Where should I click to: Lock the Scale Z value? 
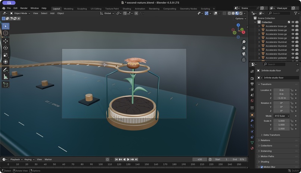[292, 129]
